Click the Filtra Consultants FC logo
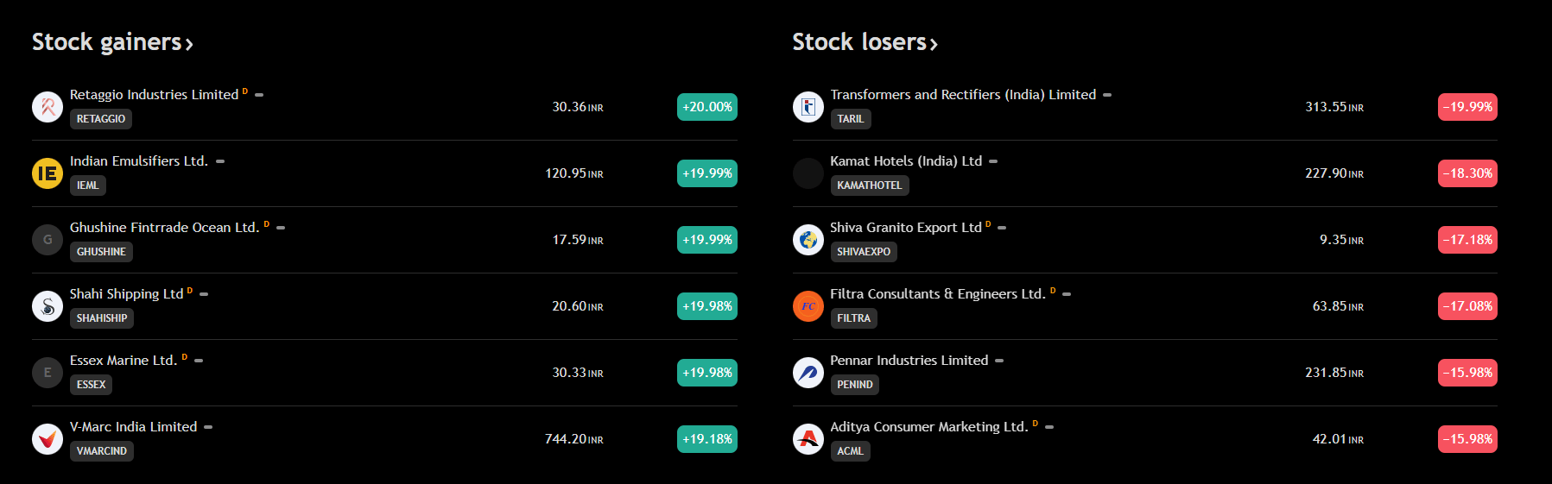The image size is (1552, 484). pyautogui.click(x=808, y=306)
